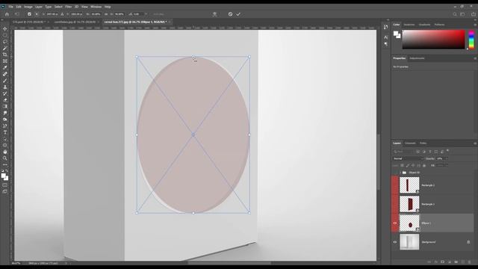This screenshot has height=269, width=478.
Task: Open the Window menu
Action: pos(96,7)
